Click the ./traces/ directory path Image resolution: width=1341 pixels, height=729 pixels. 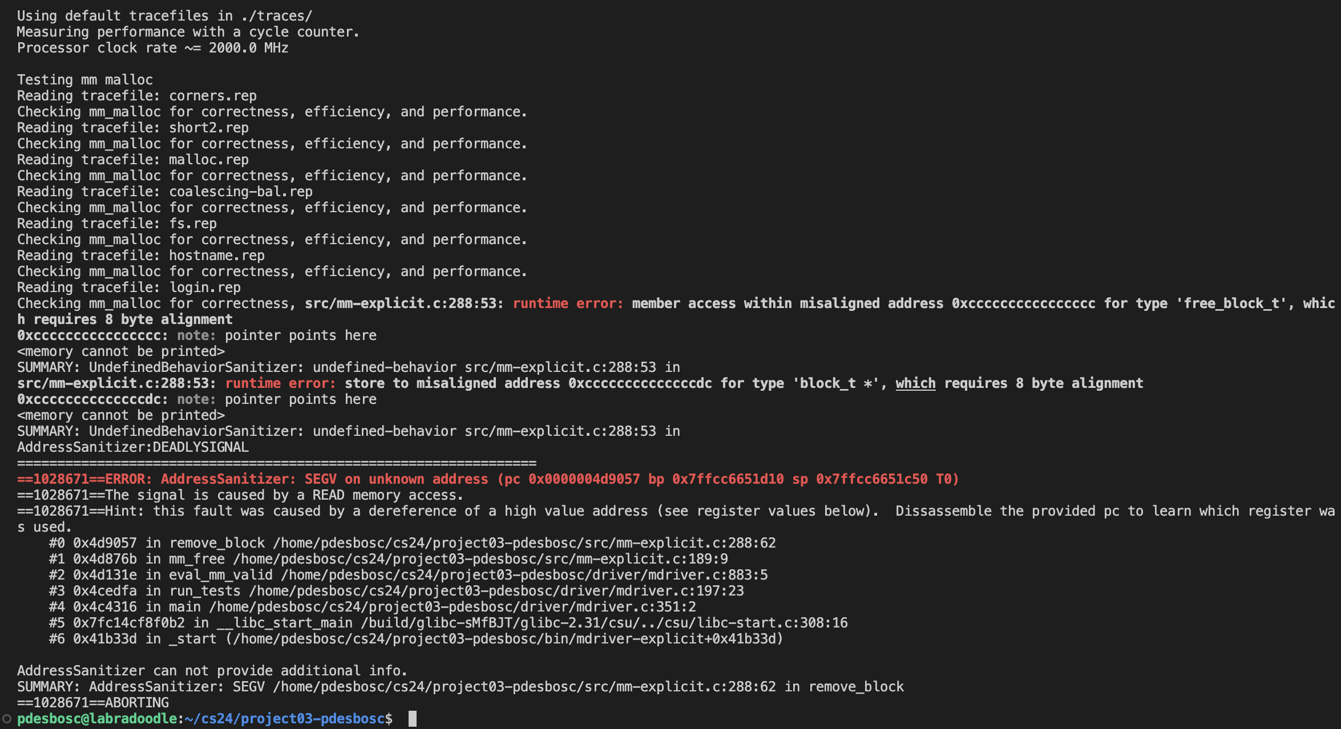tap(277, 16)
